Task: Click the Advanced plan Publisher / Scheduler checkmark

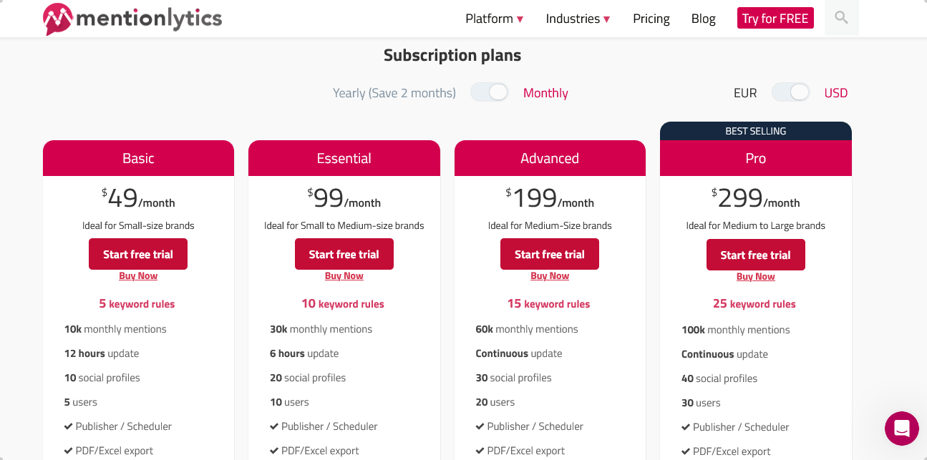Action: (x=480, y=426)
